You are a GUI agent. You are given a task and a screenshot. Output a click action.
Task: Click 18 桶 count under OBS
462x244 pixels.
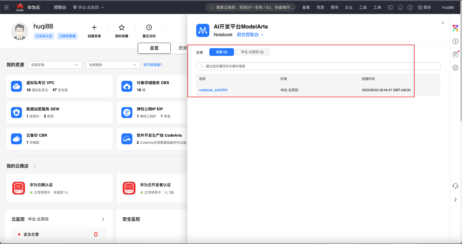click(x=141, y=90)
